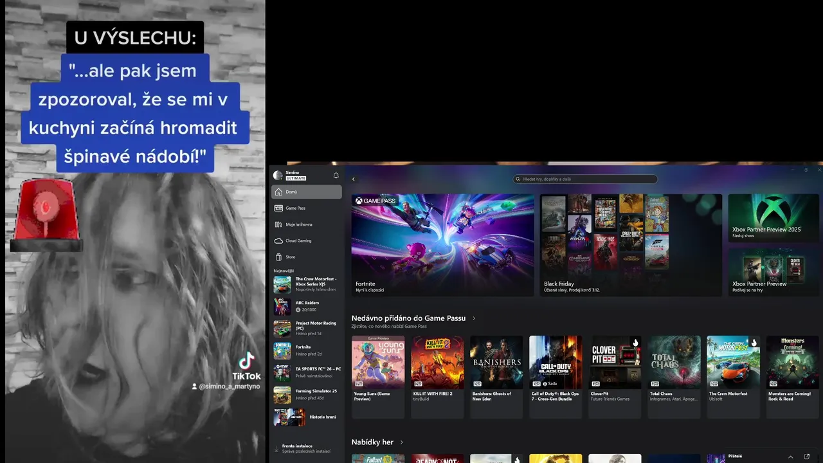Click the Project Motor Racing sidebar icon
Screen dimensions: 823x463
(282, 329)
